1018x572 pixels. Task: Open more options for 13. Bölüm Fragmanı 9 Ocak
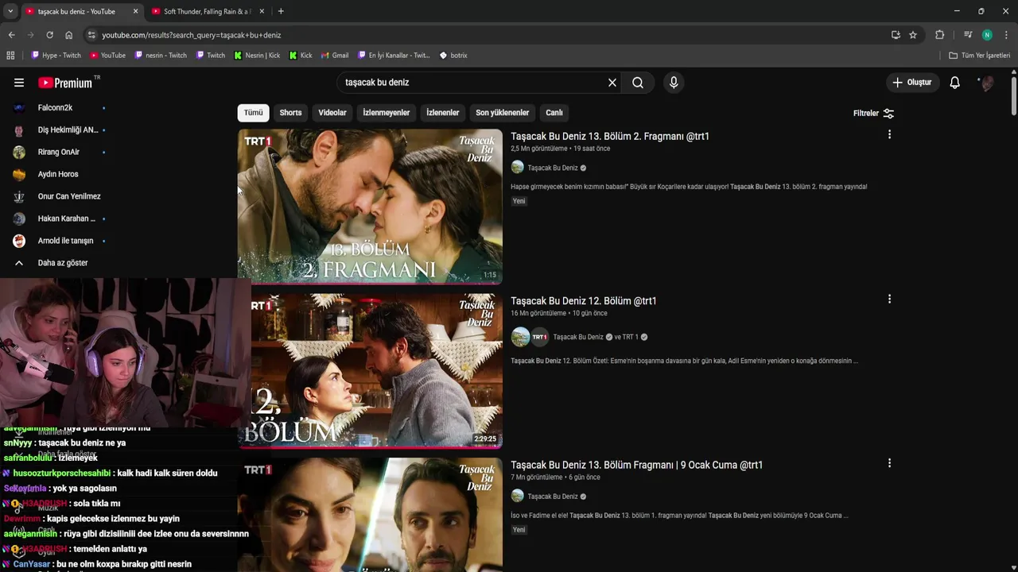[x=889, y=463]
